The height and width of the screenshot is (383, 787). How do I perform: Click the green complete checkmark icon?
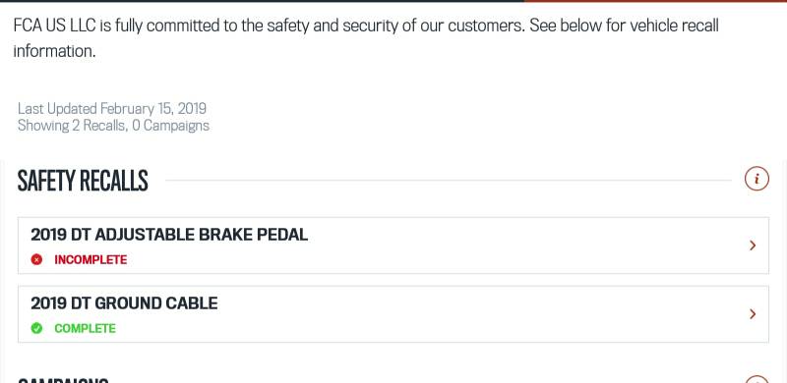click(x=36, y=328)
